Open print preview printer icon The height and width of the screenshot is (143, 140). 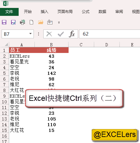(x=22, y=22)
